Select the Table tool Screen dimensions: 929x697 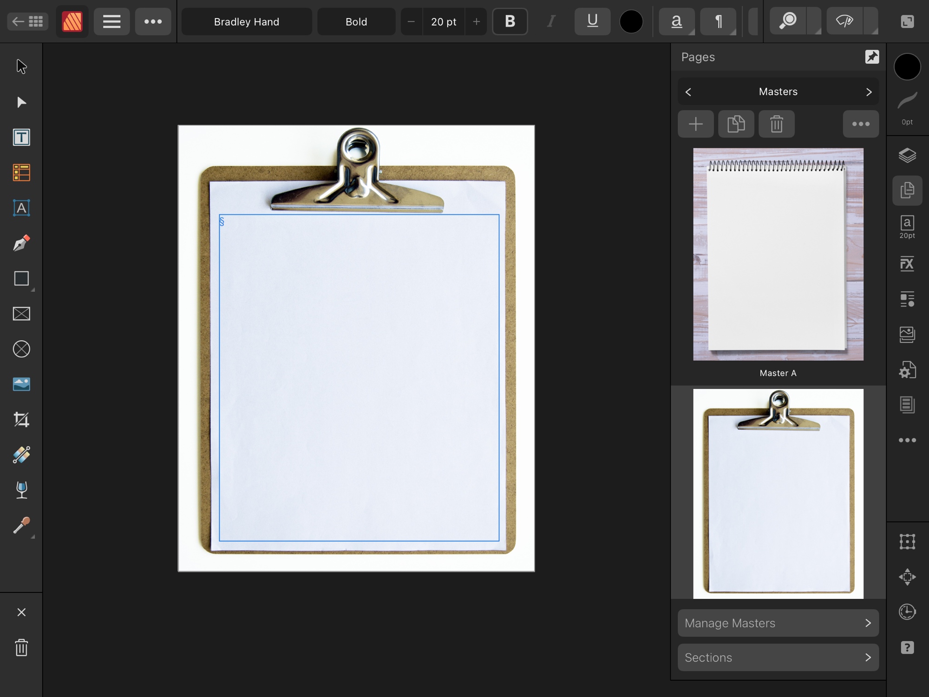pyautogui.click(x=21, y=173)
